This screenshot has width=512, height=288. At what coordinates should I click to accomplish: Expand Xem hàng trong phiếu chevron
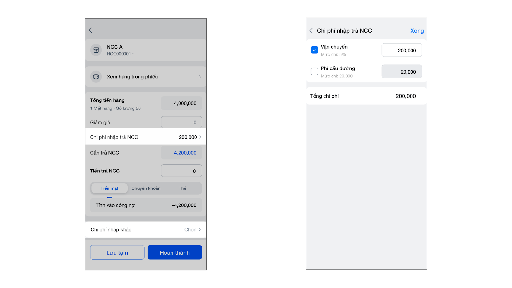(x=200, y=77)
